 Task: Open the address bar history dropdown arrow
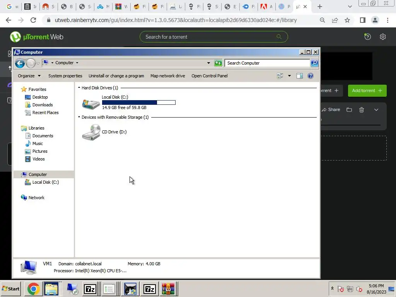click(208, 63)
